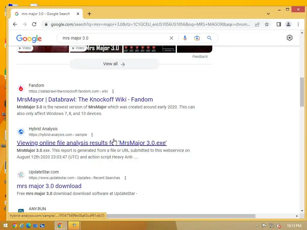Open more options for the Fandom result
Image resolution: width=307 pixels, height=230 pixels.
113,91
